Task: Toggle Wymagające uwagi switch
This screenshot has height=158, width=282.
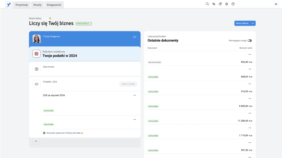Action: [250, 41]
